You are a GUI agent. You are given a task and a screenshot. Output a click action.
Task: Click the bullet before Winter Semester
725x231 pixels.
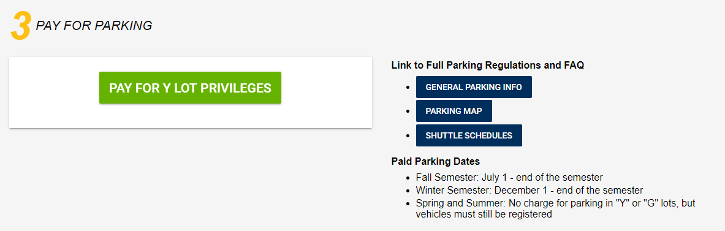click(408, 191)
